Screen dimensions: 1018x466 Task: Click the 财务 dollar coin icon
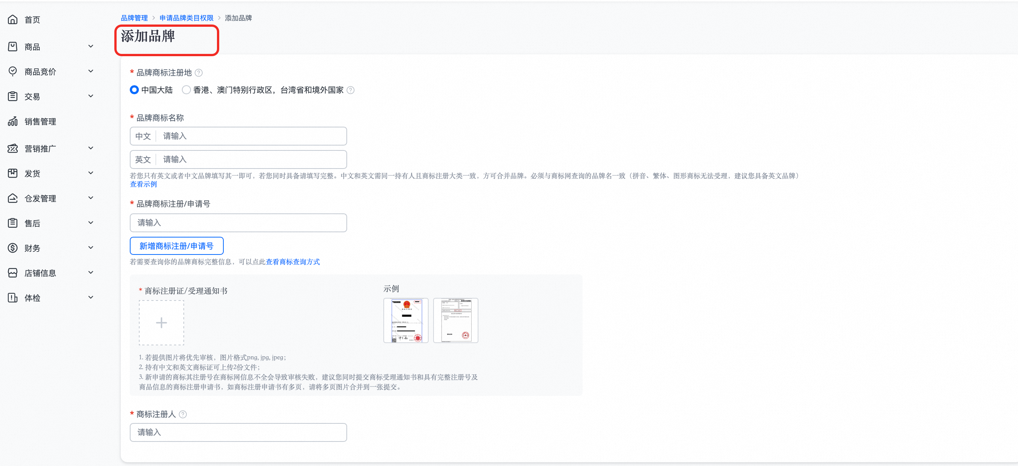coord(13,248)
